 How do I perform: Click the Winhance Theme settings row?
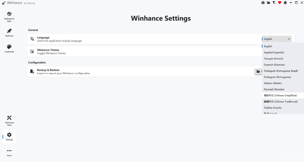[x=130, y=51]
